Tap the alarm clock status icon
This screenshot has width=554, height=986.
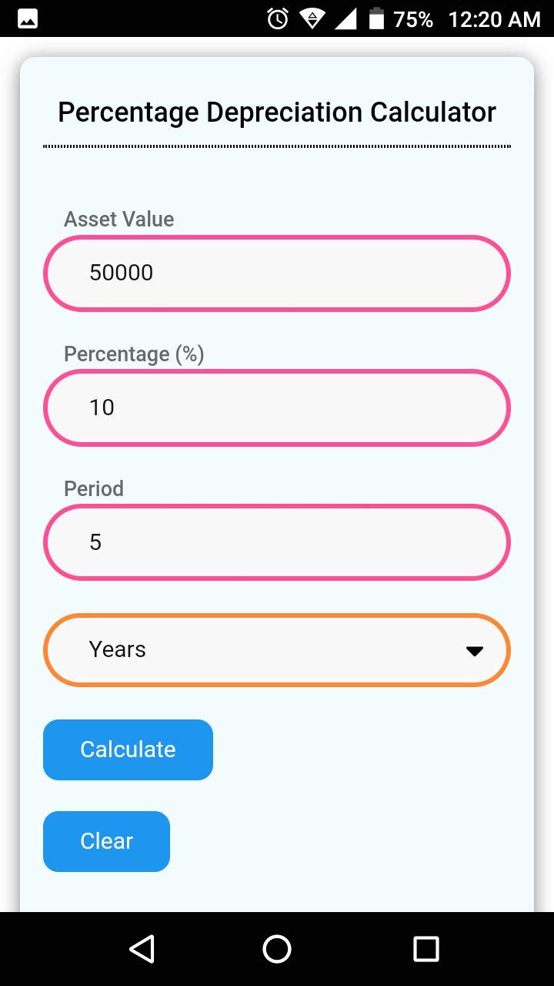[277, 18]
